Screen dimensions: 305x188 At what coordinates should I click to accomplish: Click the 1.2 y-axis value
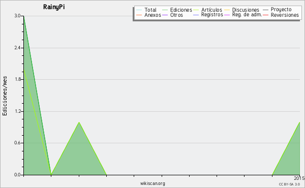pyautogui.click(x=17, y=111)
